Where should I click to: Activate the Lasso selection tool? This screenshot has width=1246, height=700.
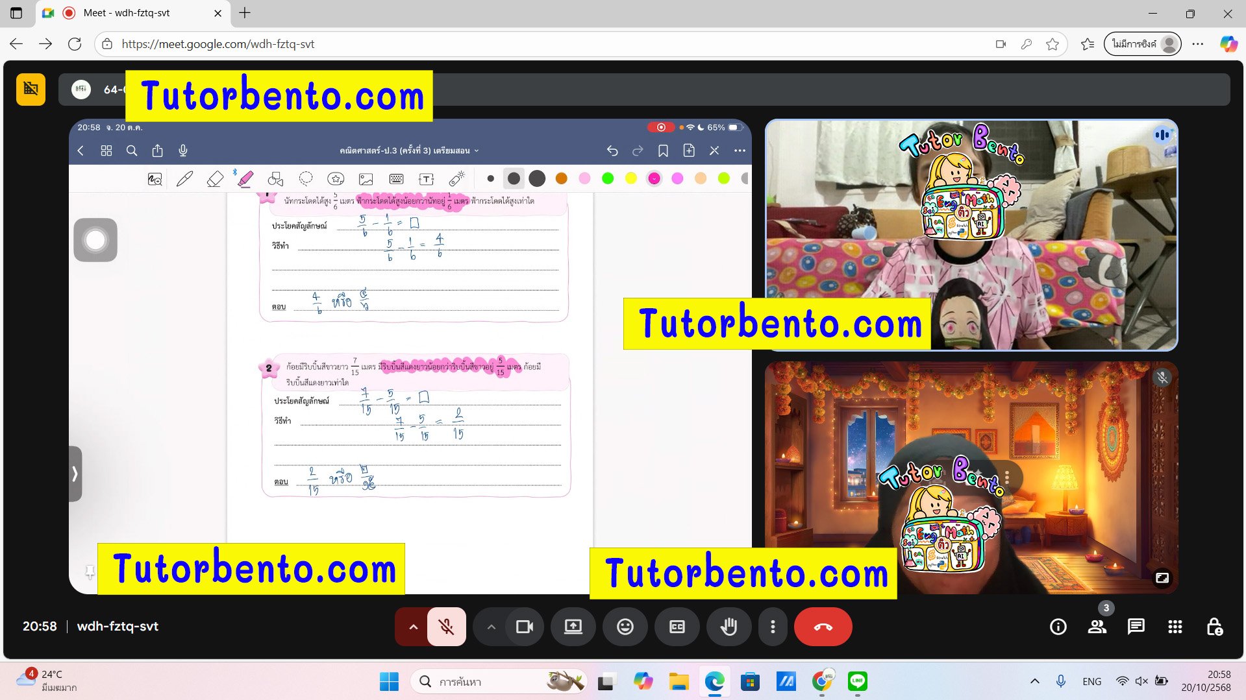(305, 178)
